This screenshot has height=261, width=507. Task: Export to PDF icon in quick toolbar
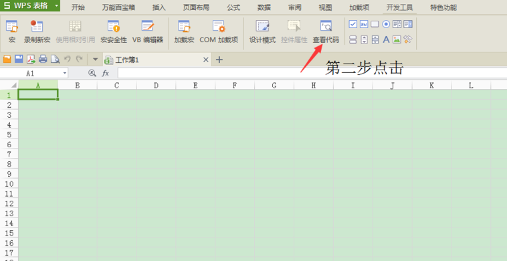tap(31, 59)
